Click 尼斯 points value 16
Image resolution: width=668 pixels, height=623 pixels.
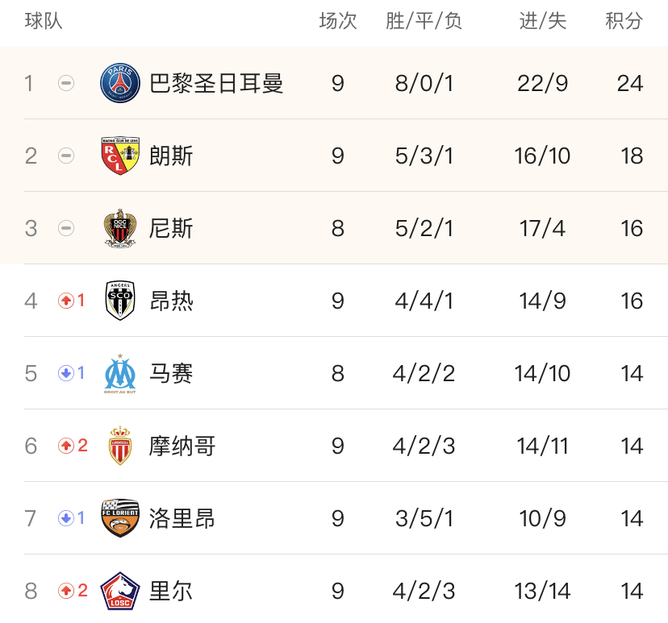(x=632, y=228)
